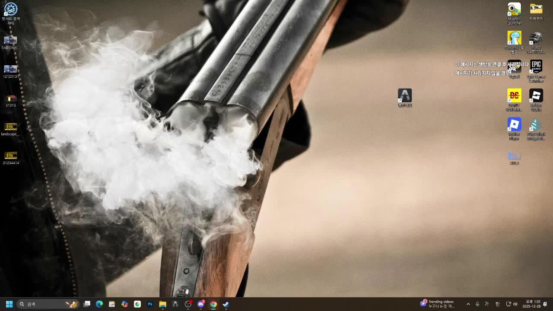Select the 12123131 image file
Image resolution: width=553 pixels, height=311 pixels.
11,72
